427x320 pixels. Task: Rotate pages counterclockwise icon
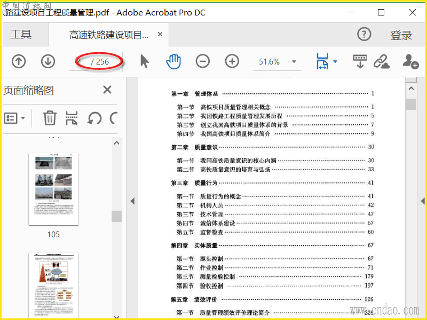(94, 118)
